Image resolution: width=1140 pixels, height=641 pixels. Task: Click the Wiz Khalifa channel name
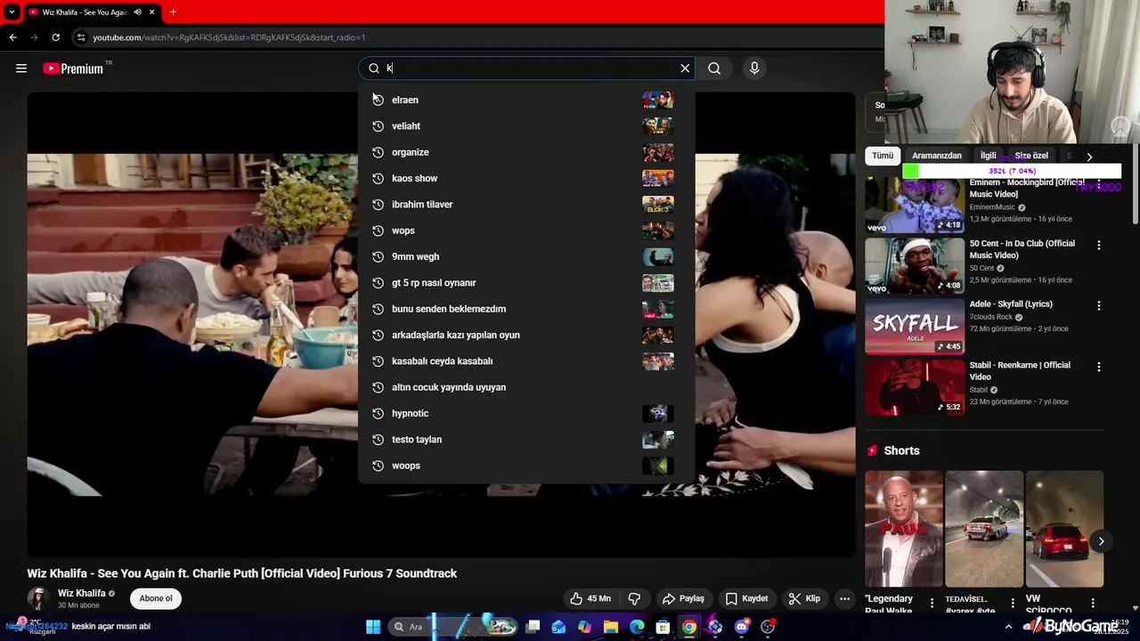click(82, 593)
